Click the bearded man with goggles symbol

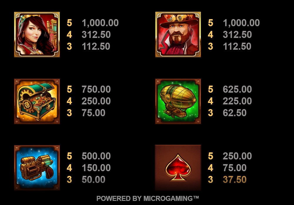tap(178, 34)
